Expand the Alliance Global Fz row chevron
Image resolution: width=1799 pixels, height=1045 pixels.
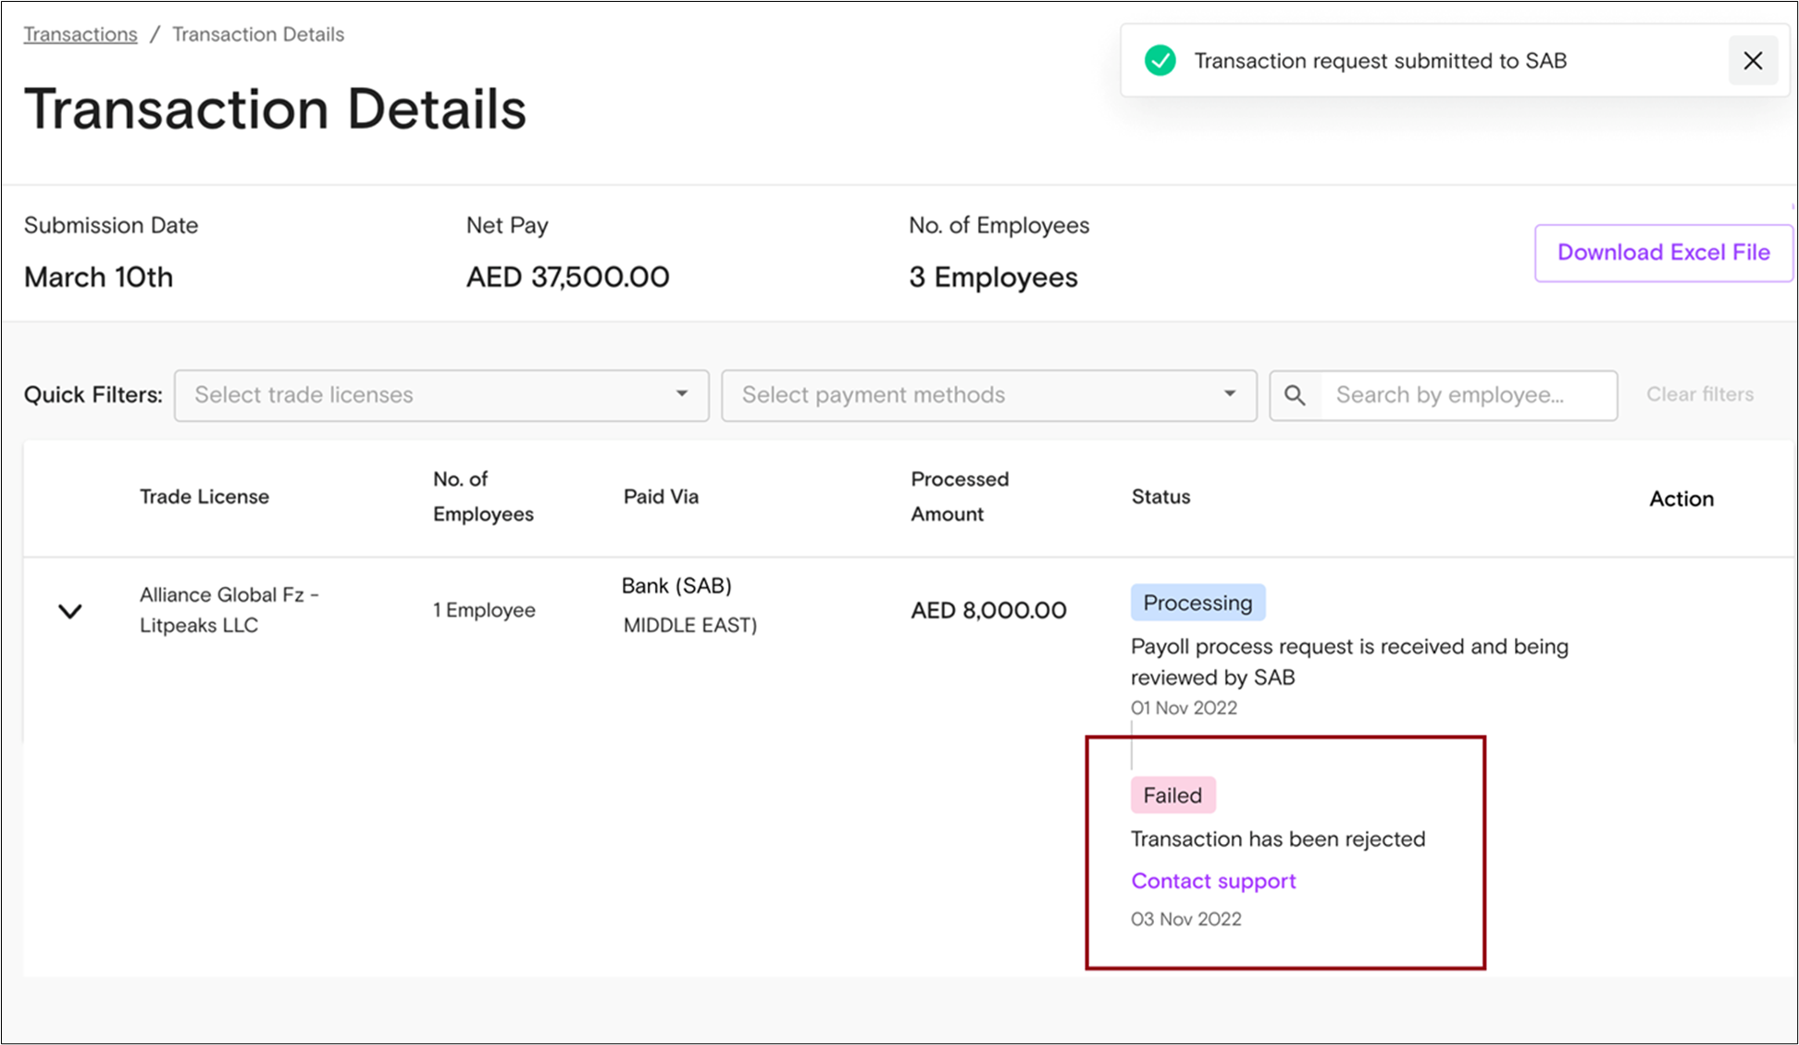pos(70,611)
